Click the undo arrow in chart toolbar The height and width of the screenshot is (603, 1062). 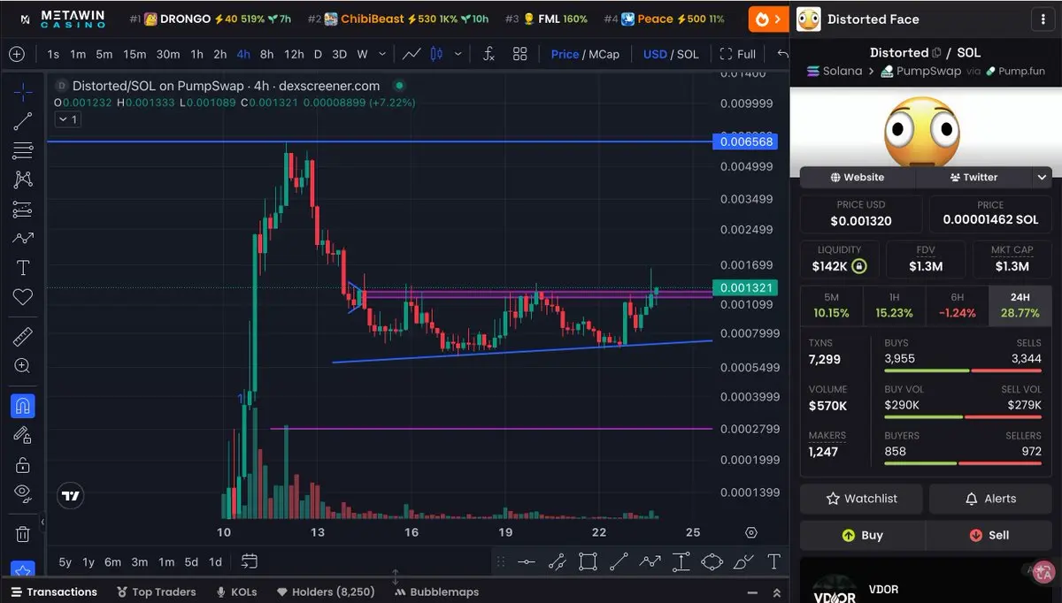[x=781, y=54]
